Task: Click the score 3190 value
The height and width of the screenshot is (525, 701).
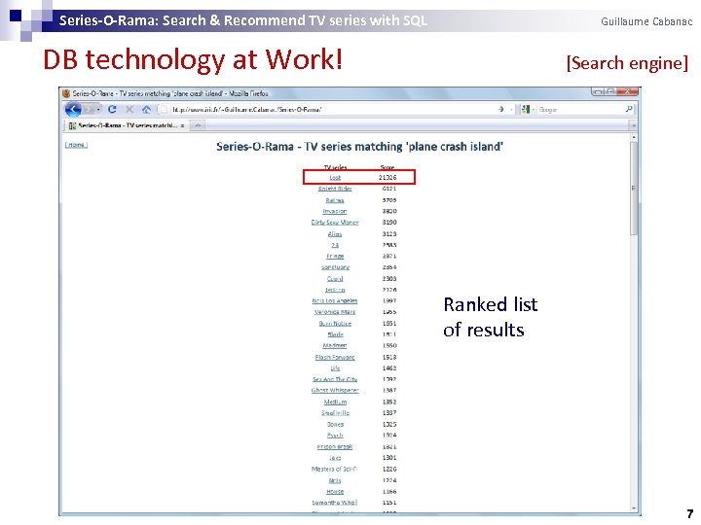Action: pyautogui.click(x=389, y=223)
